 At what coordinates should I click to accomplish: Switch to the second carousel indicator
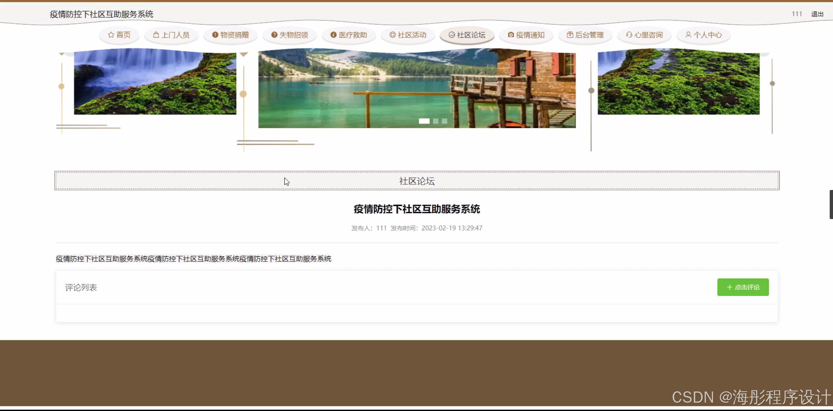tap(436, 121)
